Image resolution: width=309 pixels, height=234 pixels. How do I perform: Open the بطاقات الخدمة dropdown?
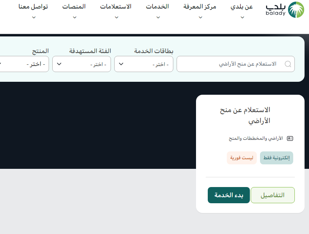(144, 64)
